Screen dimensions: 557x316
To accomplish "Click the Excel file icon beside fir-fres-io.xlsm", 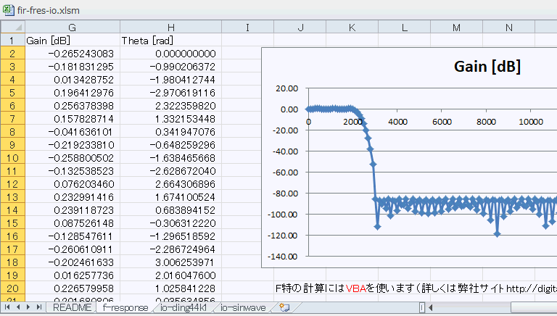I will 8,10.
